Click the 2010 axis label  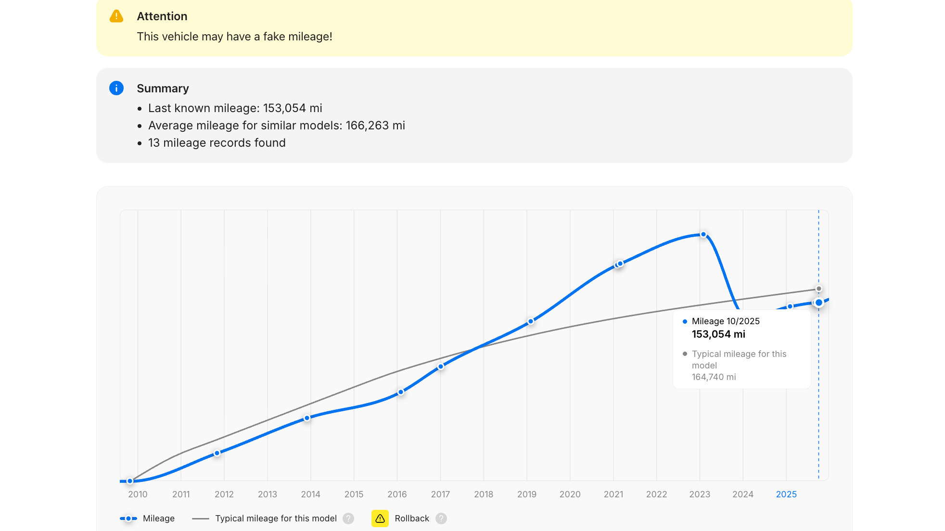(x=138, y=494)
